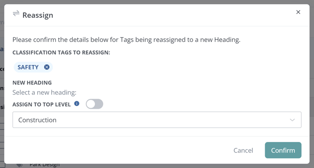Select the SAFETY tag chip
This screenshot has height=168, width=314.
point(28,67)
